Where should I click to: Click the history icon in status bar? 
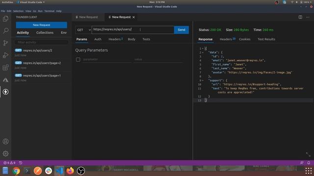[21, 163]
